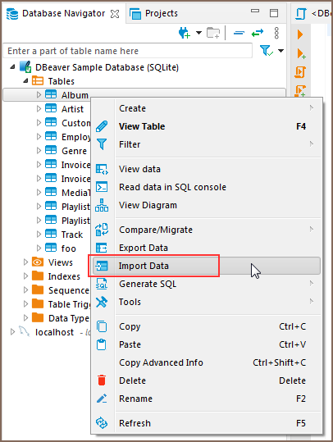Maximize the navigator panel
This screenshot has width=333, height=442.
click(274, 13)
